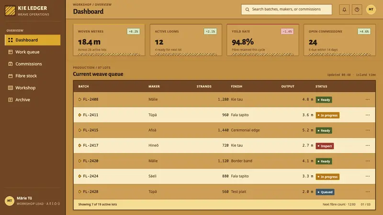The height and width of the screenshot is (215, 383).
Task: Click the Dashboard grid icon in sidebar
Action: [10, 40]
